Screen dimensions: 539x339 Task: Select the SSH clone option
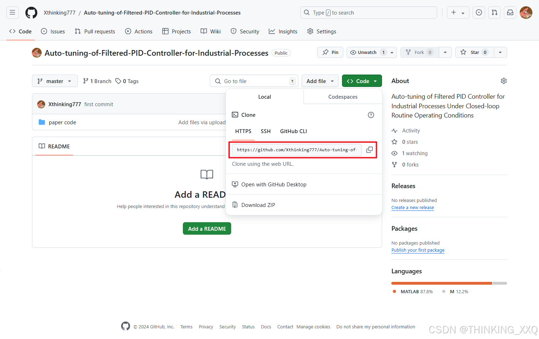coord(266,131)
